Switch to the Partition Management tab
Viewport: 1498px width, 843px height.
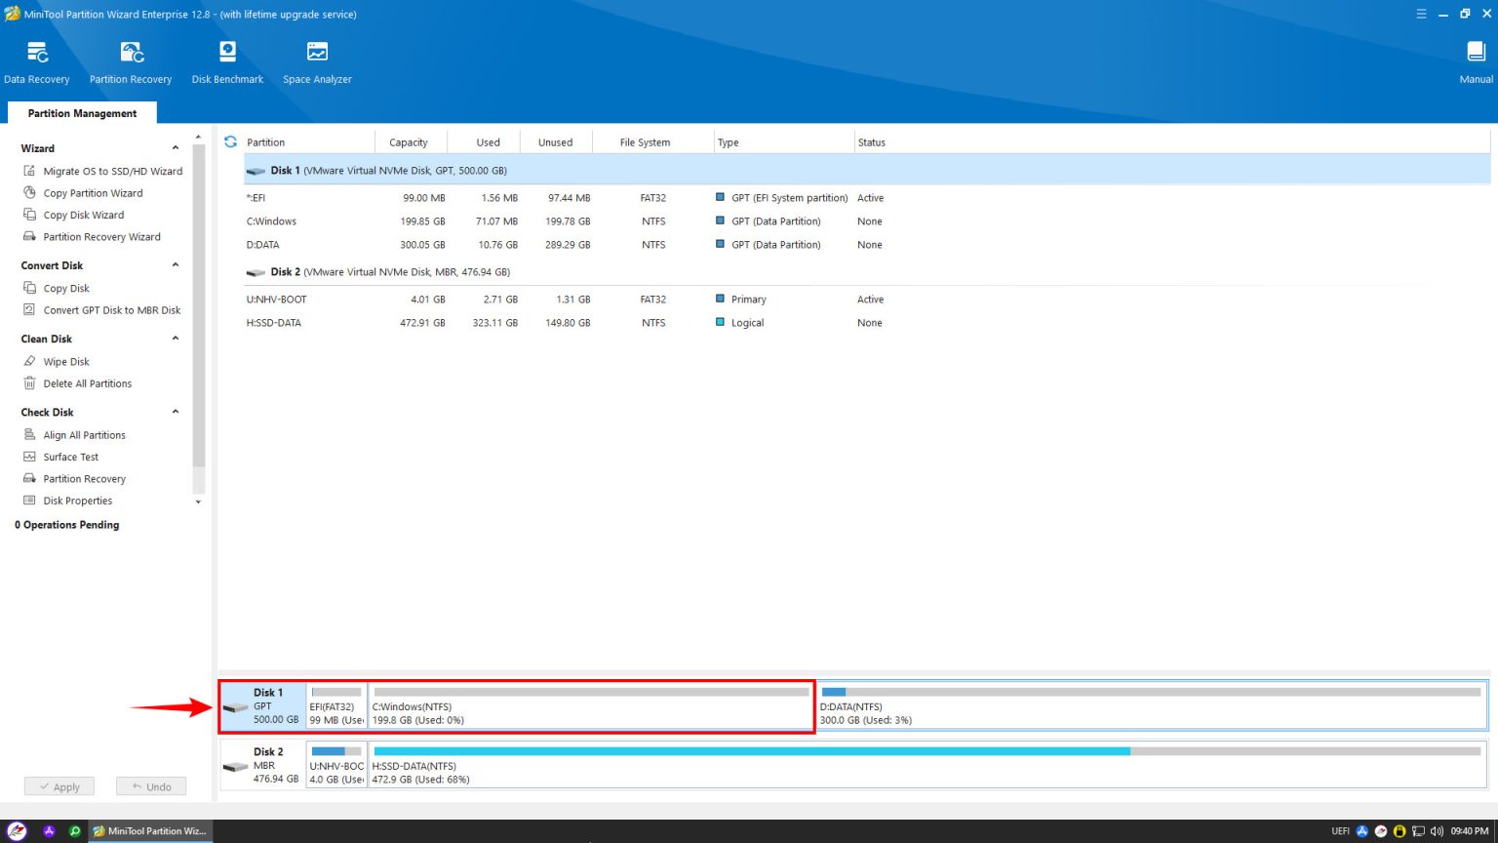[81, 113]
